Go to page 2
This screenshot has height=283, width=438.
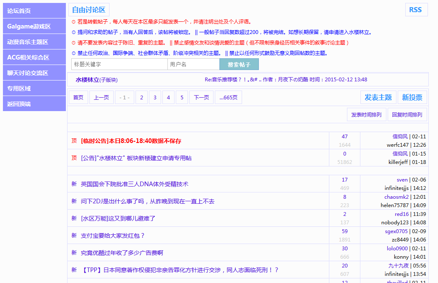(142, 97)
